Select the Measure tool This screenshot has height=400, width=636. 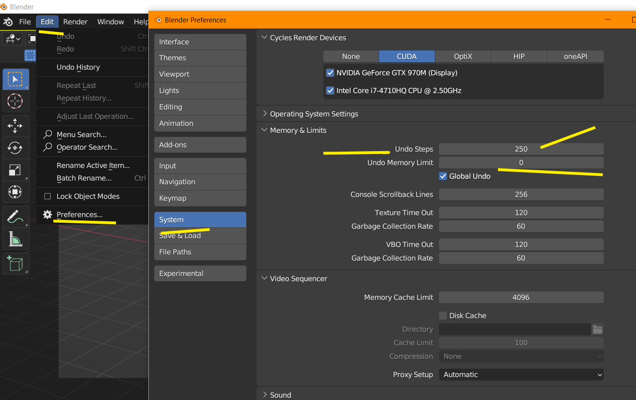(x=15, y=239)
